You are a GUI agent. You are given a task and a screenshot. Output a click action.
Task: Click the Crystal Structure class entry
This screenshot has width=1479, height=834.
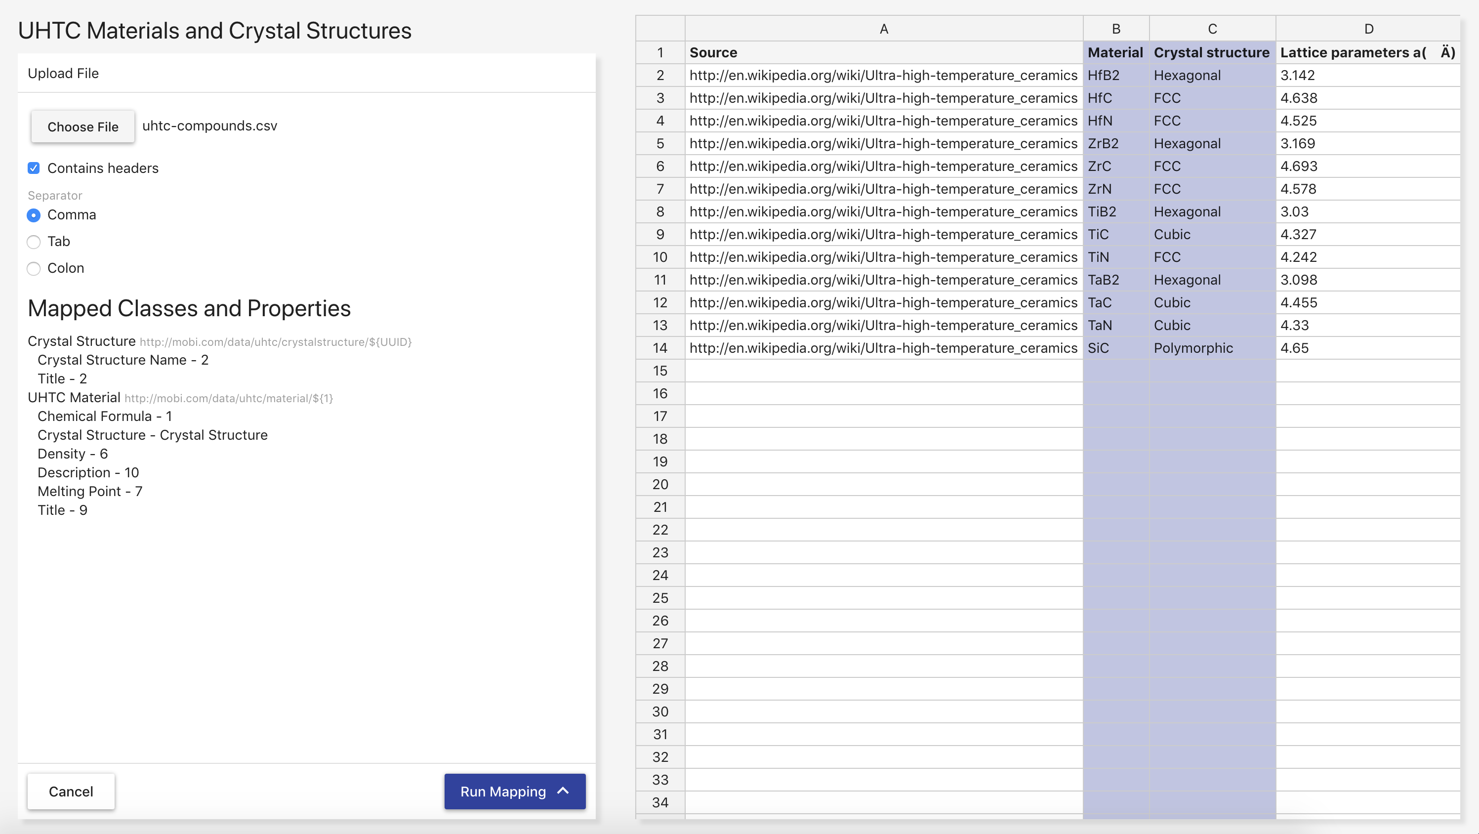(x=82, y=341)
